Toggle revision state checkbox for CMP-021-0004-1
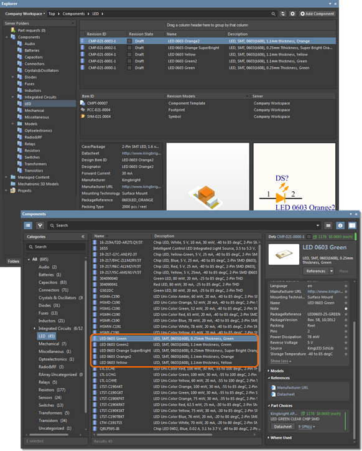This screenshot has height=451, width=362. click(129, 54)
